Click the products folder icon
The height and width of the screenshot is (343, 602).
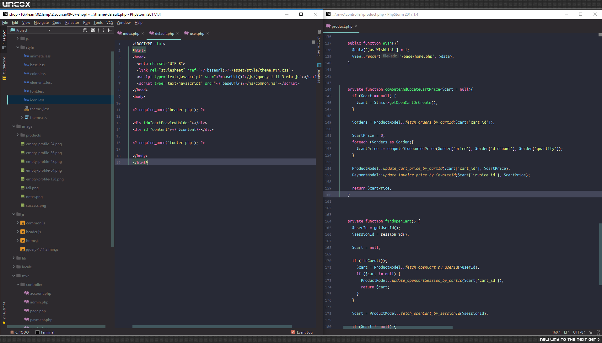[x=23, y=135]
